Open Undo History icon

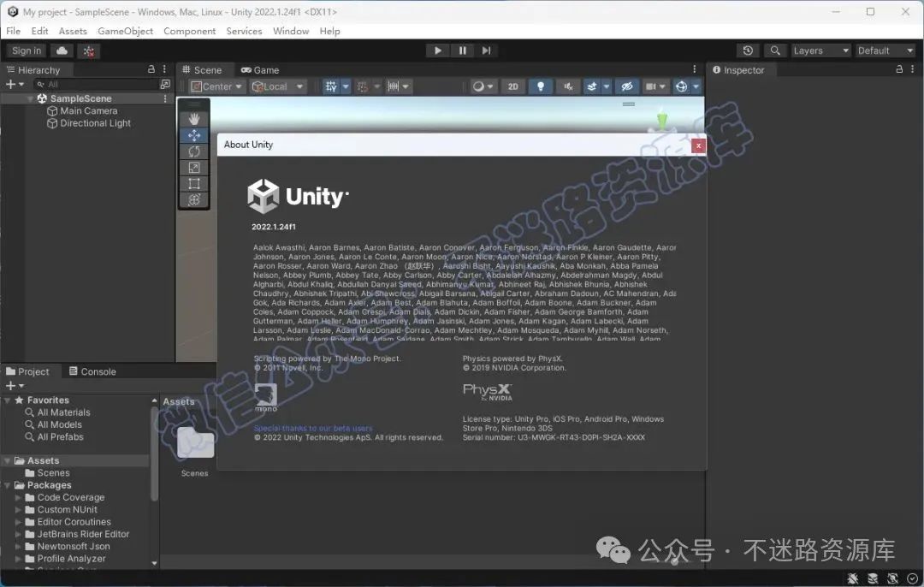748,50
